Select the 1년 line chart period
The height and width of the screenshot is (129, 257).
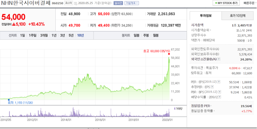(x=54, y=35)
